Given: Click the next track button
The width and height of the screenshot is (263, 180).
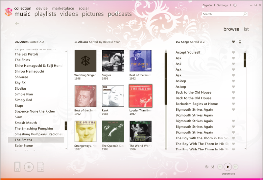Looking at the screenshot, I should (x=235, y=167).
